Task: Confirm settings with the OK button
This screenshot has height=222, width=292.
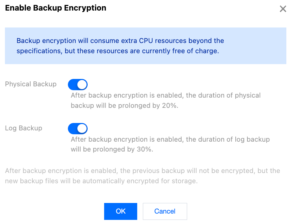Action: (x=120, y=211)
